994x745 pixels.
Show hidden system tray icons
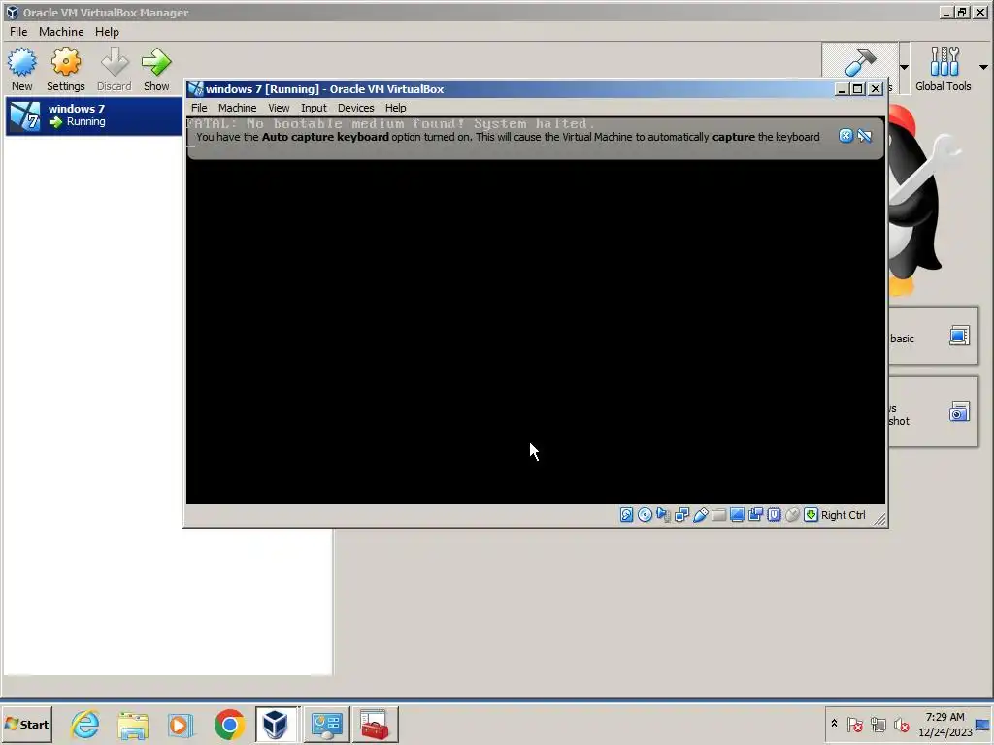tap(834, 724)
